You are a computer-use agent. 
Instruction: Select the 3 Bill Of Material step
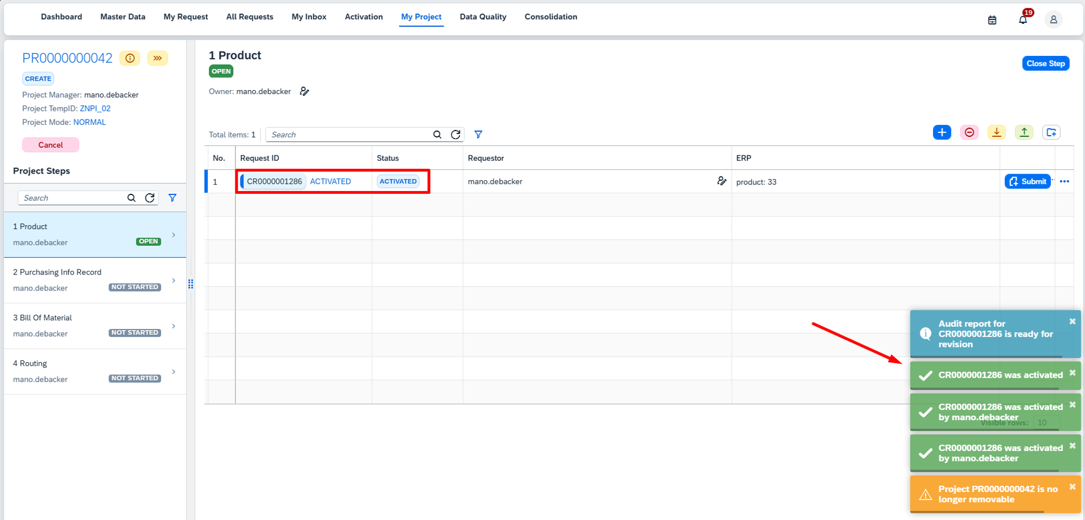click(95, 326)
